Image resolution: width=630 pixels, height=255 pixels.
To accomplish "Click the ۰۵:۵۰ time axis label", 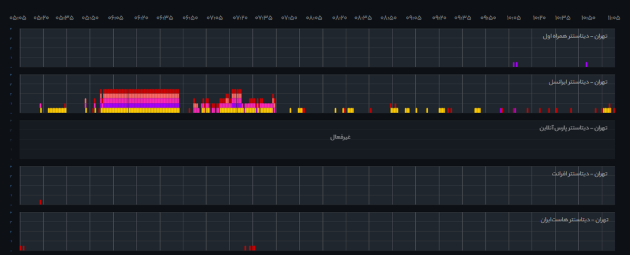I will 90,18.
